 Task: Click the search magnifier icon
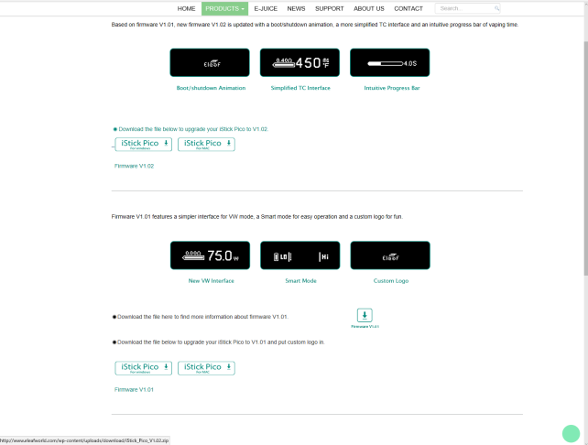tap(497, 8)
